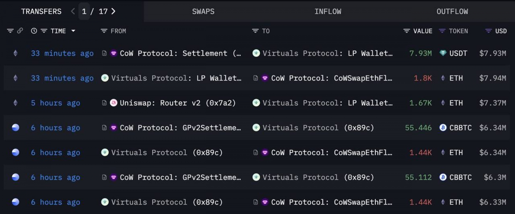Click the CBBTC coin icon at 55.446
The height and width of the screenshot is (214, 515).
click(443, 128)
